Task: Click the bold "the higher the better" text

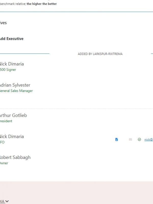Action: (x=42, y=4)
